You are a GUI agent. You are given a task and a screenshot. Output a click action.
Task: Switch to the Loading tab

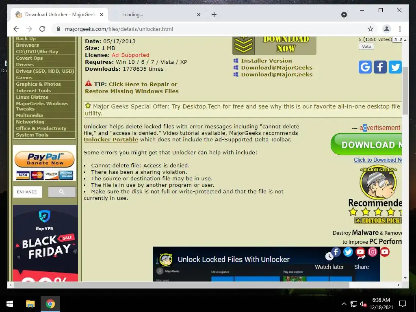click(x=156, y=15)
